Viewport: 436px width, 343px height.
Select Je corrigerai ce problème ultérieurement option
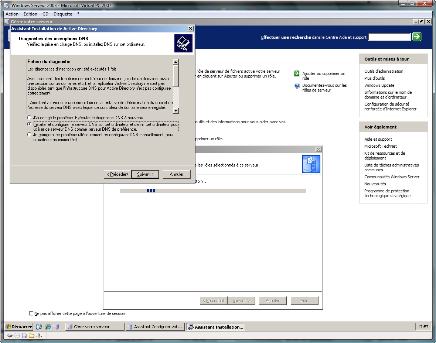coord(29,134)
